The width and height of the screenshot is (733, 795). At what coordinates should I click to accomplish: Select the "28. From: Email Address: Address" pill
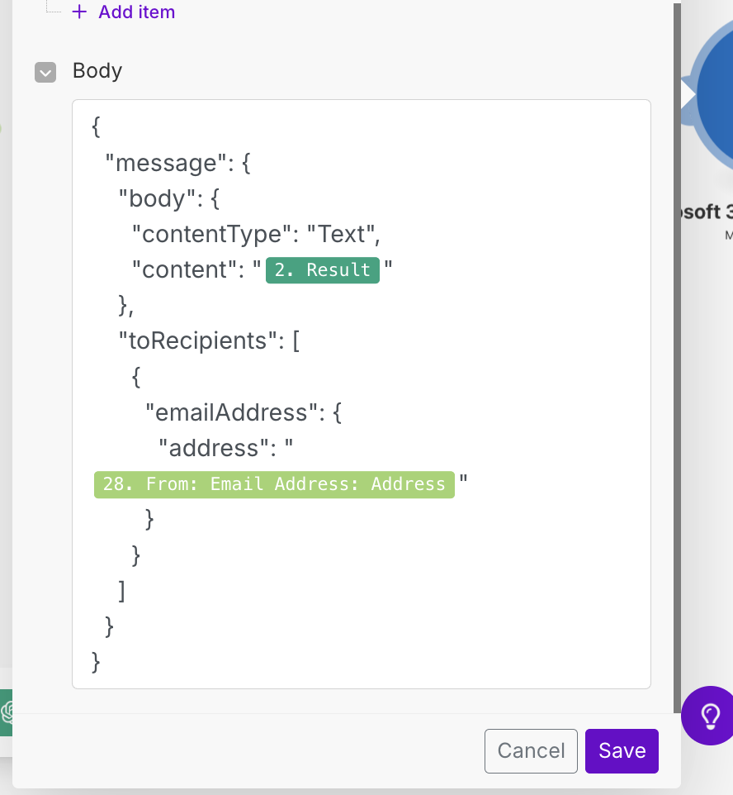pos(274,483)
